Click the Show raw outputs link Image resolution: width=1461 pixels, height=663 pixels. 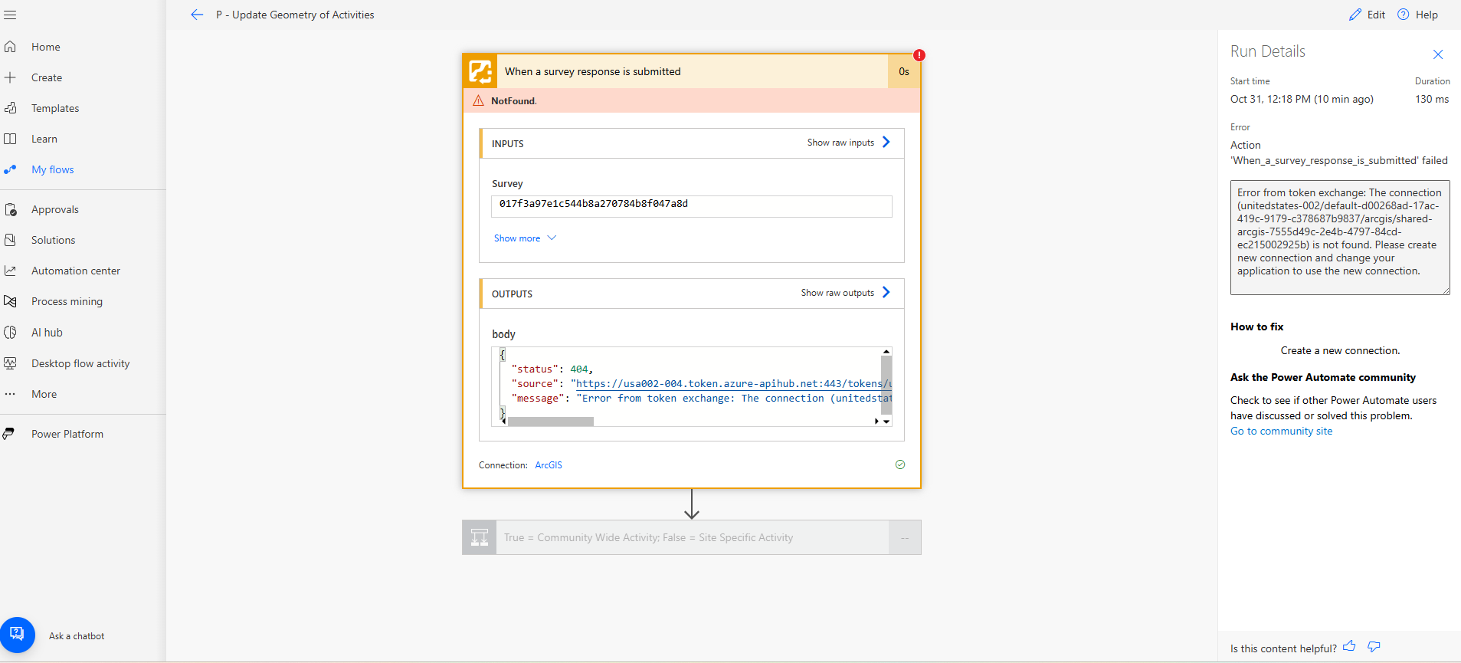tap(837, 293)
